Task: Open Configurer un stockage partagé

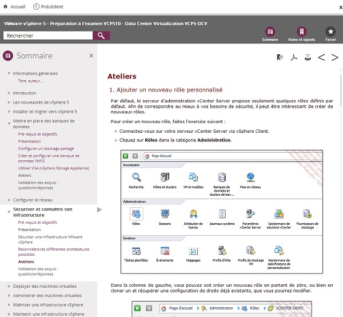Action: point(46,148)
